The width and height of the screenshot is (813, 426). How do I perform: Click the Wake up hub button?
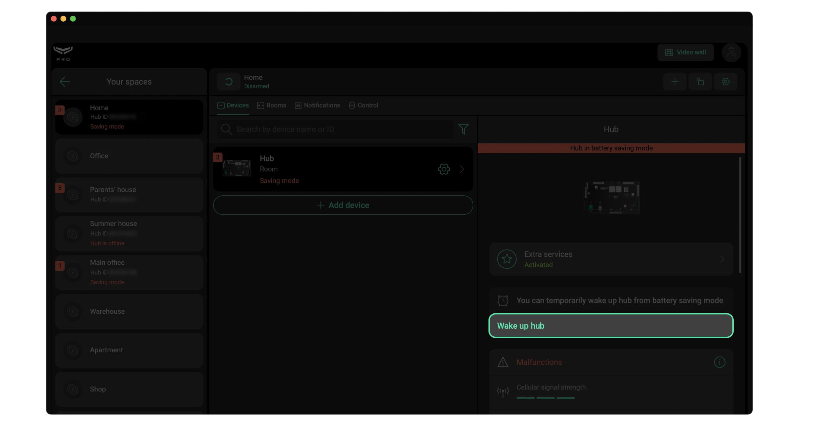click(x=611, y=326)
